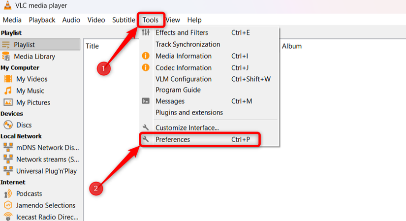Click the Jamendo Selections icon

tap(8, 205)
